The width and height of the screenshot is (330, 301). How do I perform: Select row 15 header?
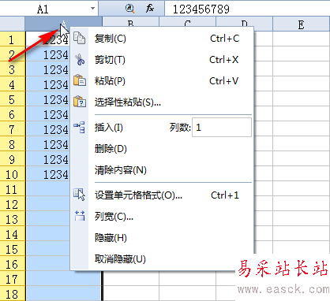13,249
